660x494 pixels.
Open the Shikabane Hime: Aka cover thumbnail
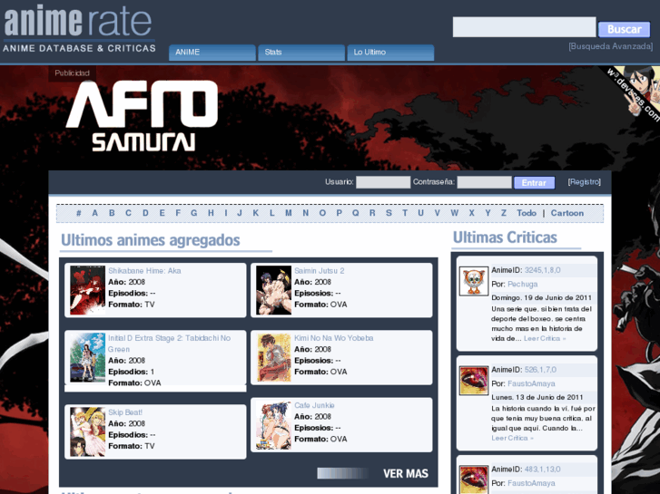tap(87, 290)
